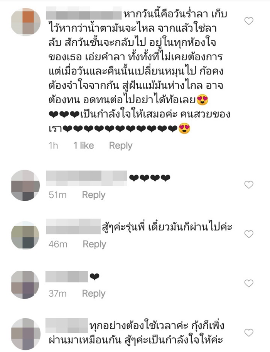Tap the heart icon beside the 37m comment
270x352 pixels.
click(249, 283)
